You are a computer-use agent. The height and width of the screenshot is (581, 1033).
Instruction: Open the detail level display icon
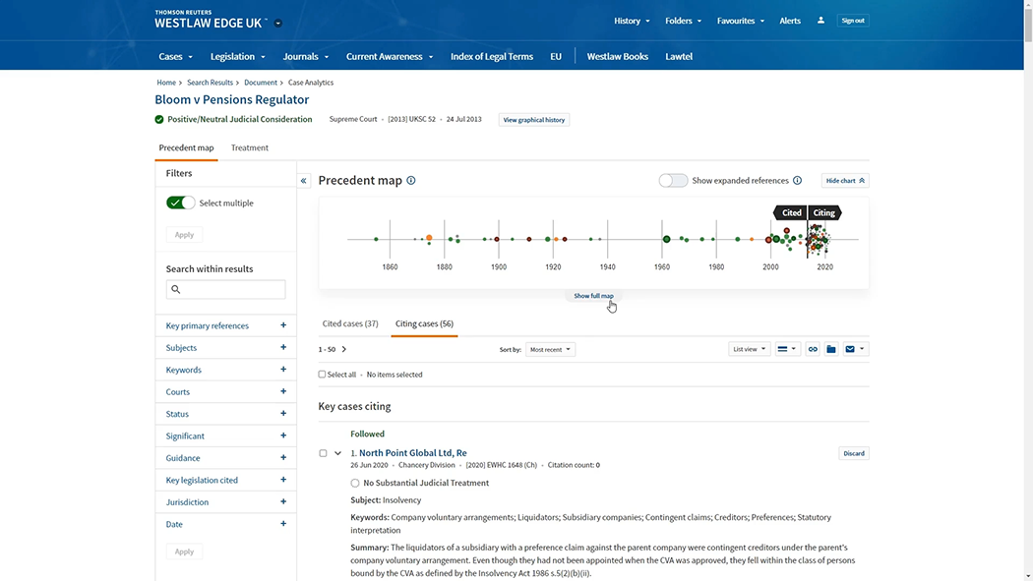coord(787,349)
